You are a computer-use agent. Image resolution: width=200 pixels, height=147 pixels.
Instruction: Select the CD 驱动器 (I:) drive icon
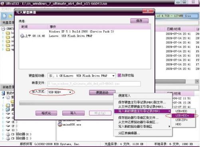click(x=8, y=138)
